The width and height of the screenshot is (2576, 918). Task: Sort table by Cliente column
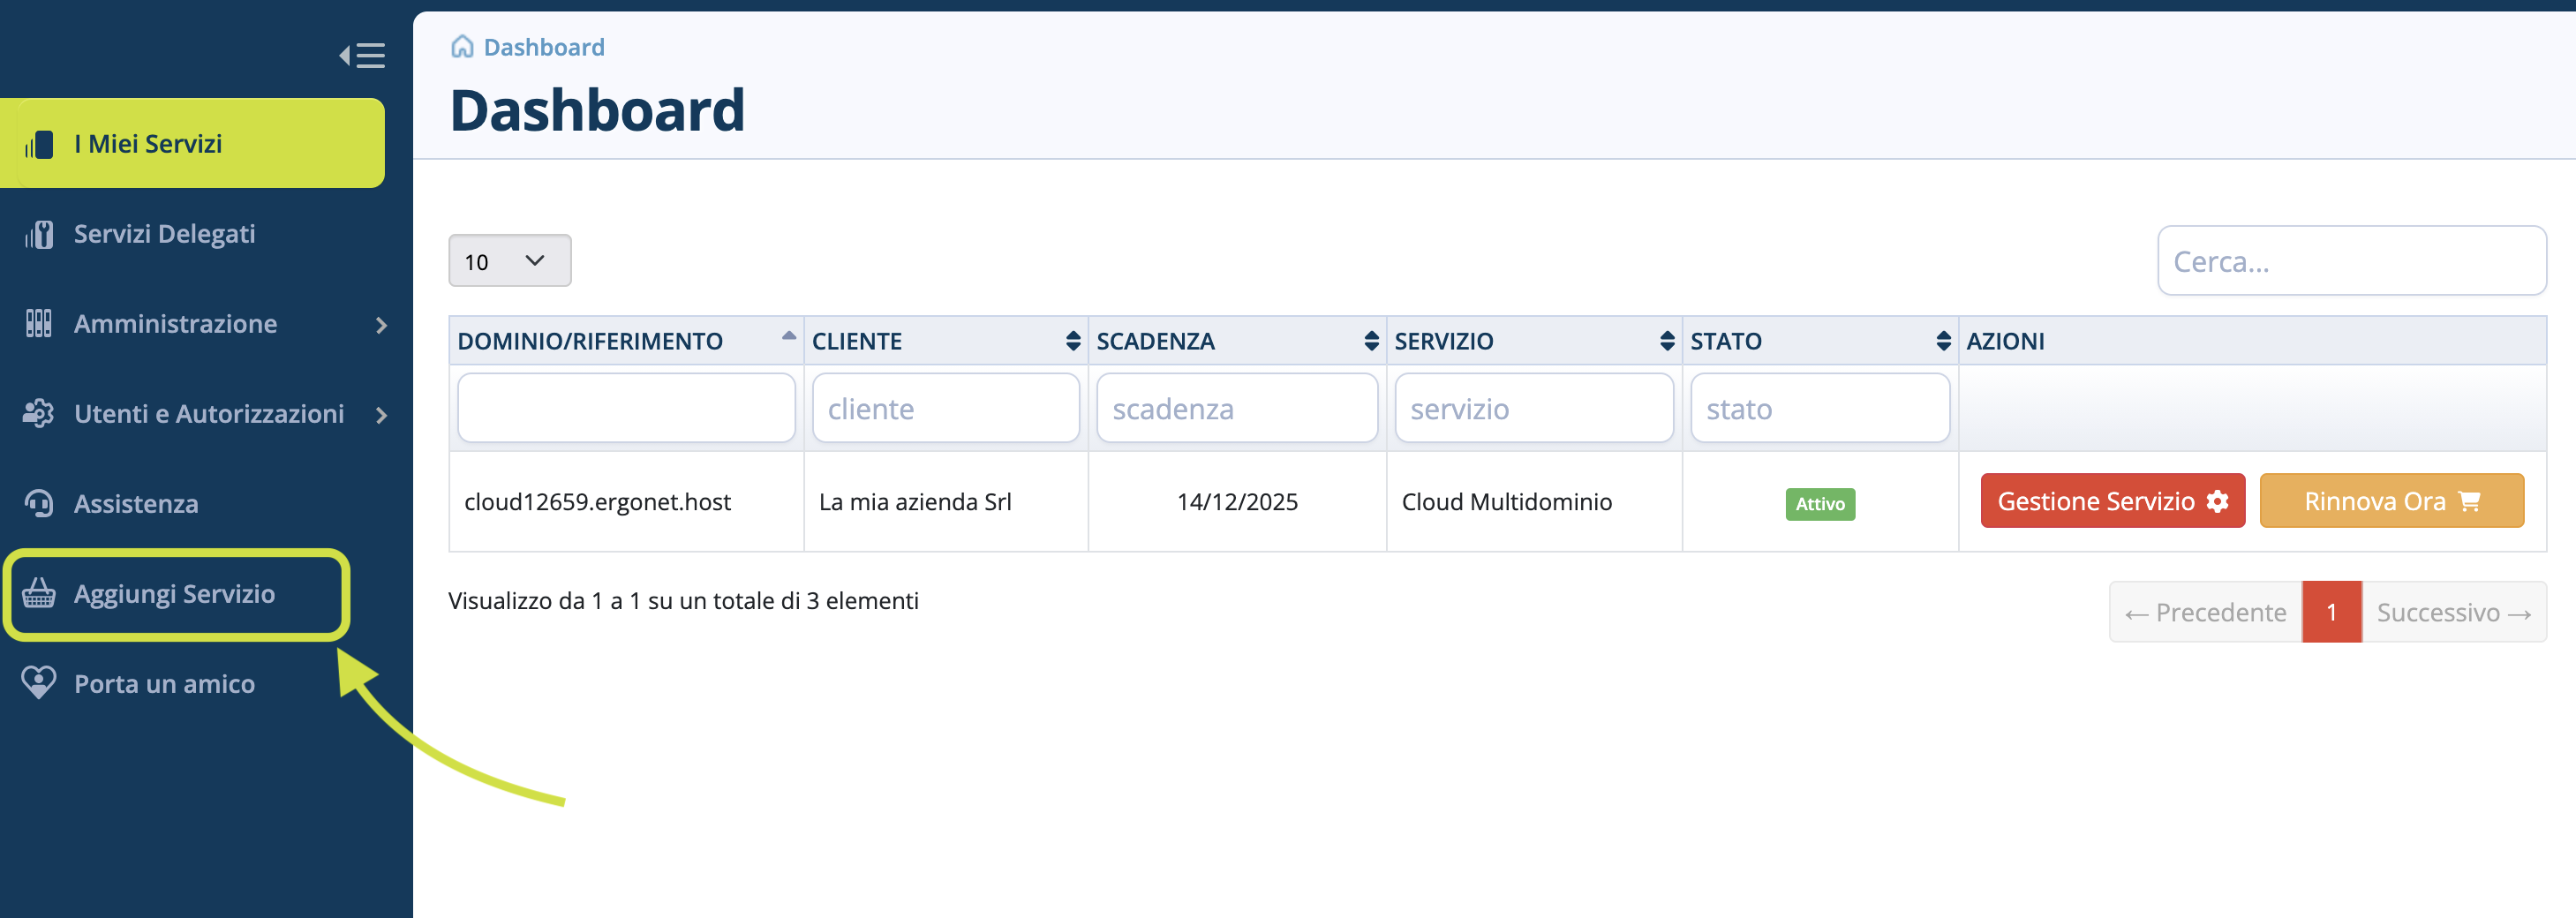point(1072,341)
